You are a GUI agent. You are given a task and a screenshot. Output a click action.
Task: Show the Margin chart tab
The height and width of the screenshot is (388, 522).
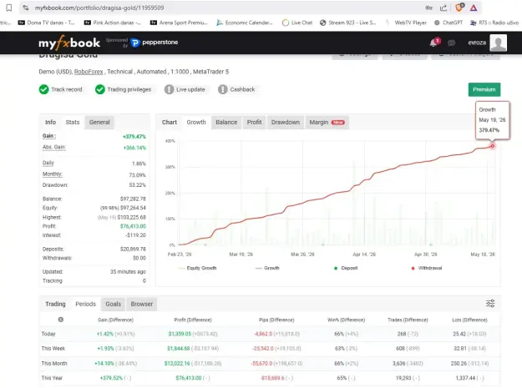[327, 122]
